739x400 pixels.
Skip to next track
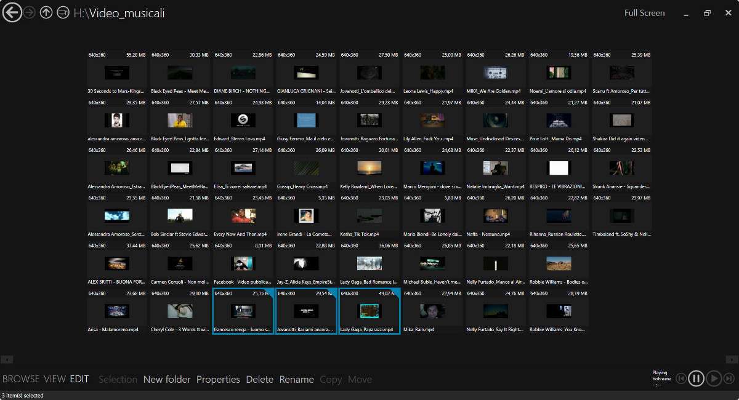tap(729, 379)
